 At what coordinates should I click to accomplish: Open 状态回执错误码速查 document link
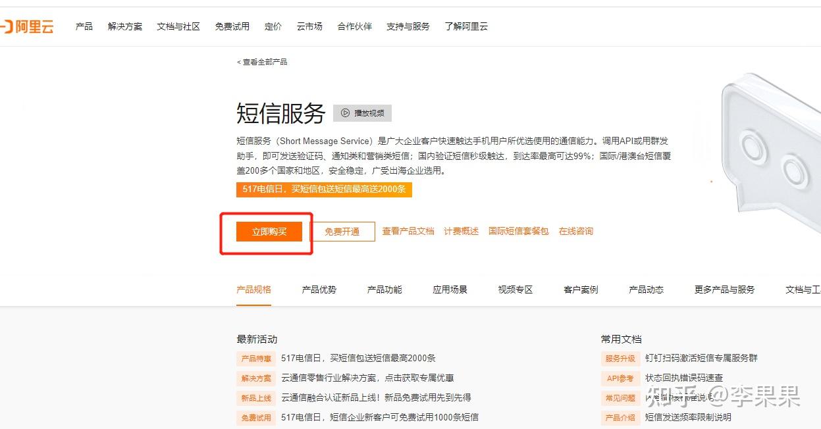tap(684, 378)
